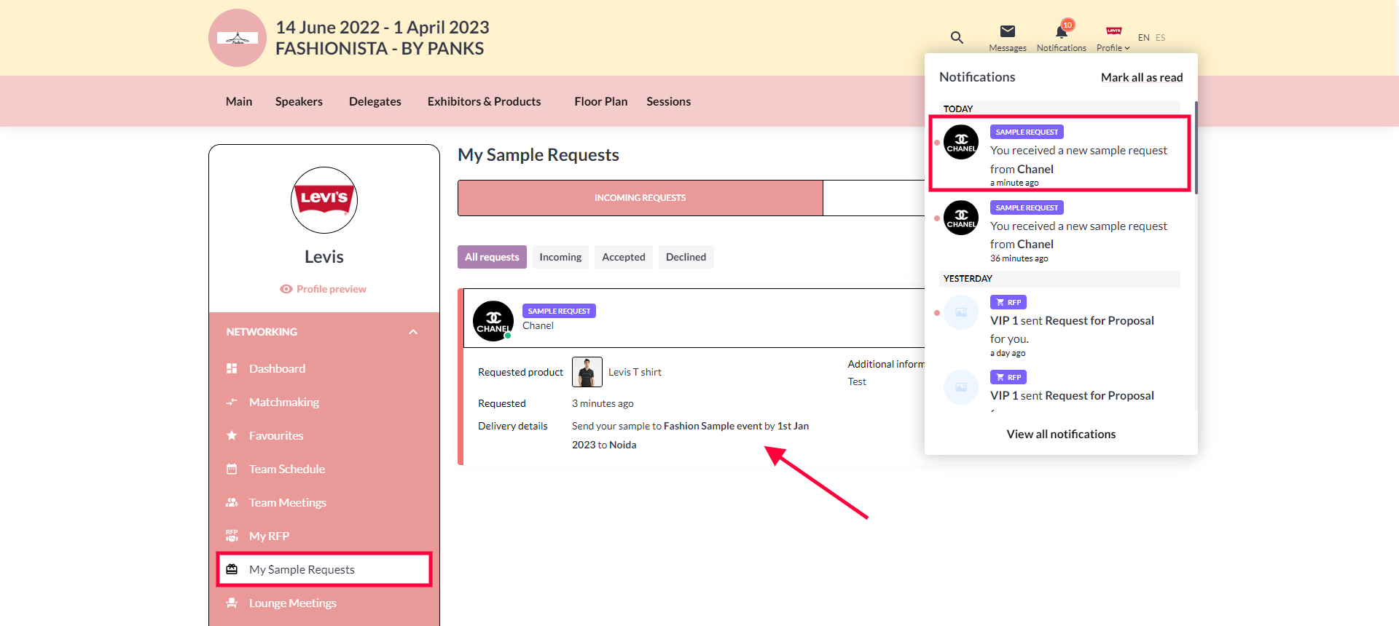Click the Notifications bell icon

[x=1061, y=32]
